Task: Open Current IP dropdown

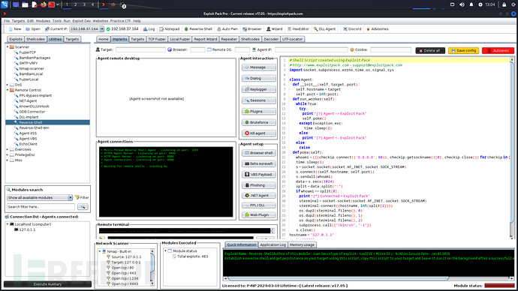Action: [x=102, y=29]
